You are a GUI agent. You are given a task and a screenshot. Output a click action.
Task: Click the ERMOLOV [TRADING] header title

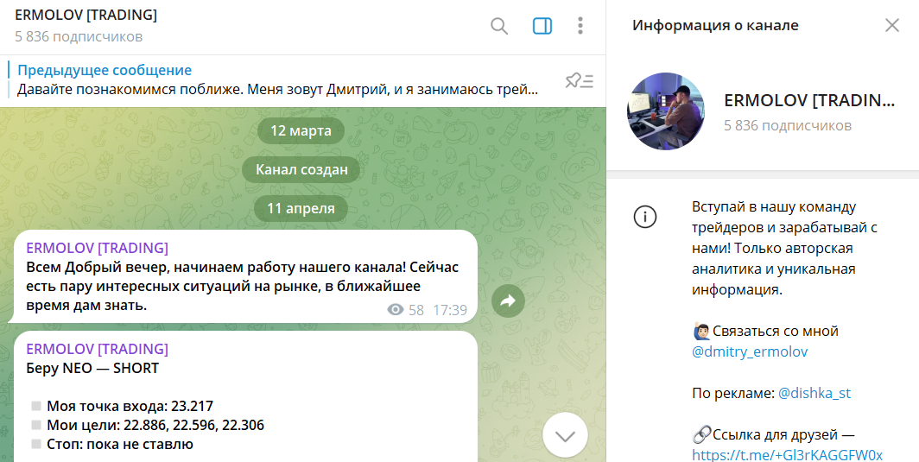click(x=86, y=16)
